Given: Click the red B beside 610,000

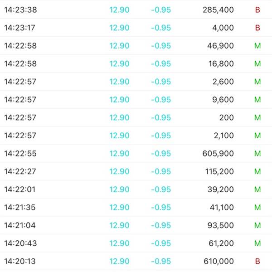Looking at the screenshot, I should point(257,261).
